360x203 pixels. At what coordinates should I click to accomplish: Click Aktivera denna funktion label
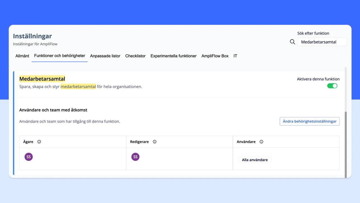pos(318,79)
